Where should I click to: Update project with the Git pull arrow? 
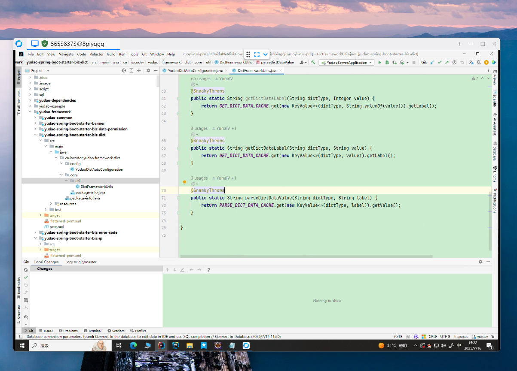432,63
